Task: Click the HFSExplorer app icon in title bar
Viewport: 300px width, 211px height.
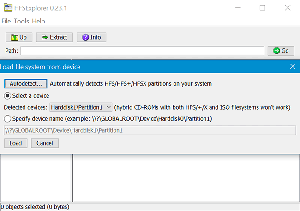Action: (8, 8)
